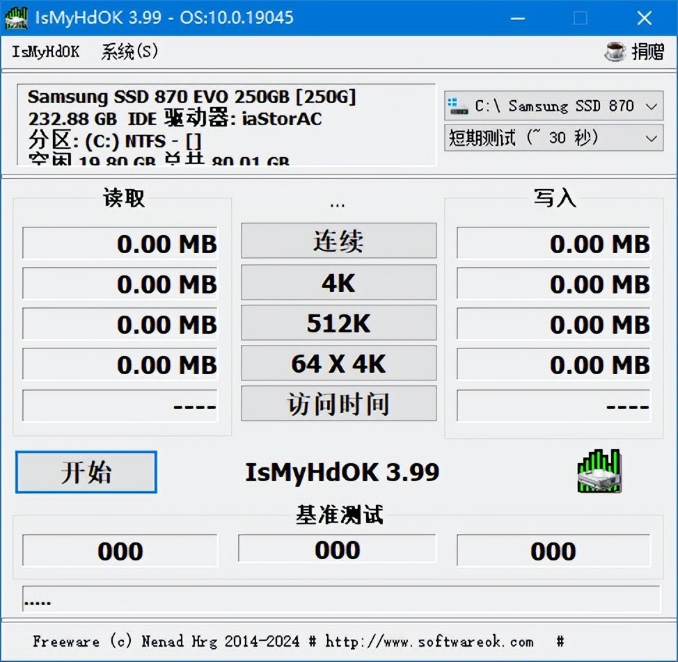
Task: Open the IsMyHdOK menu
Action: [x=45, y=52]
